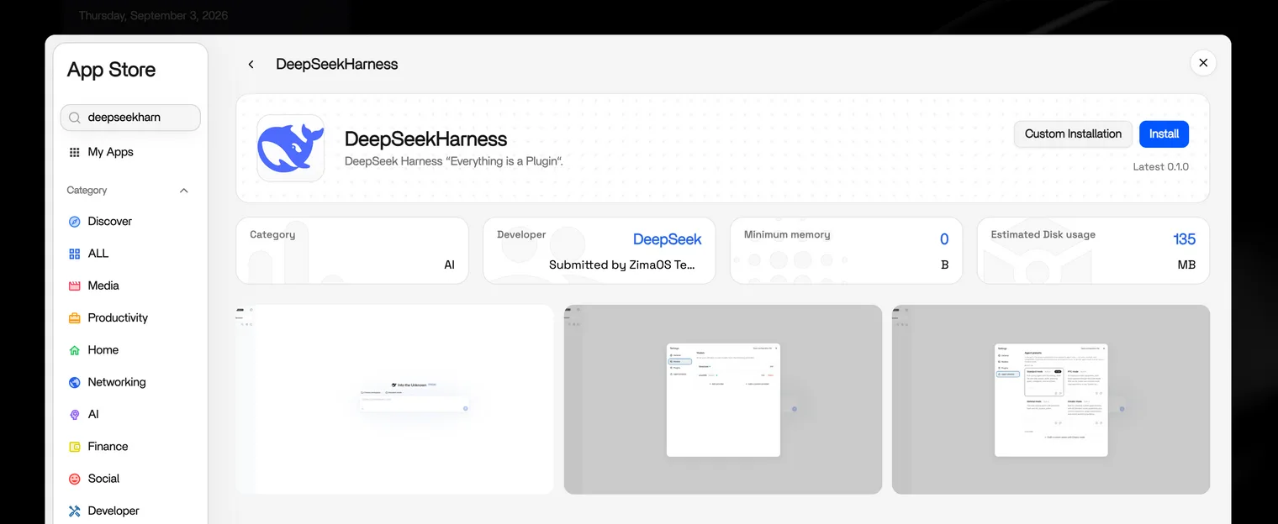The width and height of the screenshot is (1278, 524).
Task: Open the third screenshot, Agent presets
Action: point(1051,400)
